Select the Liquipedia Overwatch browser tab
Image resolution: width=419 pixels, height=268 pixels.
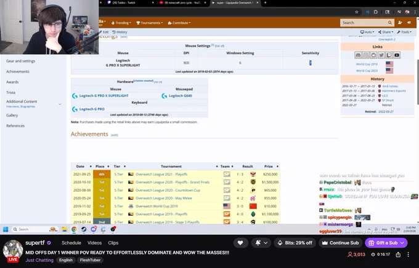pos(235,2)
